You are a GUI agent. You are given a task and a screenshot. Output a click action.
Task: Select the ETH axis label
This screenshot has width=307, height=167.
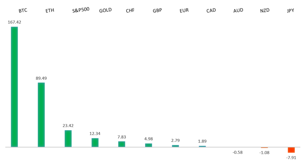point(50,11)
